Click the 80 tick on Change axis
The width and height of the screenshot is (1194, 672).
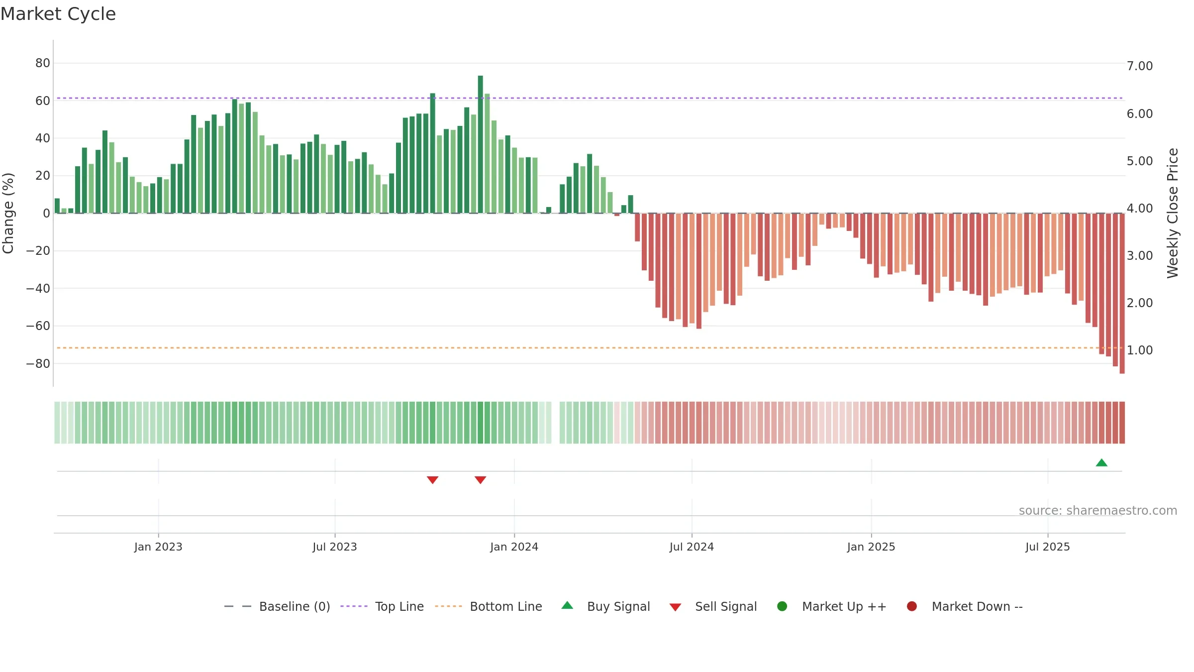pyautogui.click(x=43, y=63)
